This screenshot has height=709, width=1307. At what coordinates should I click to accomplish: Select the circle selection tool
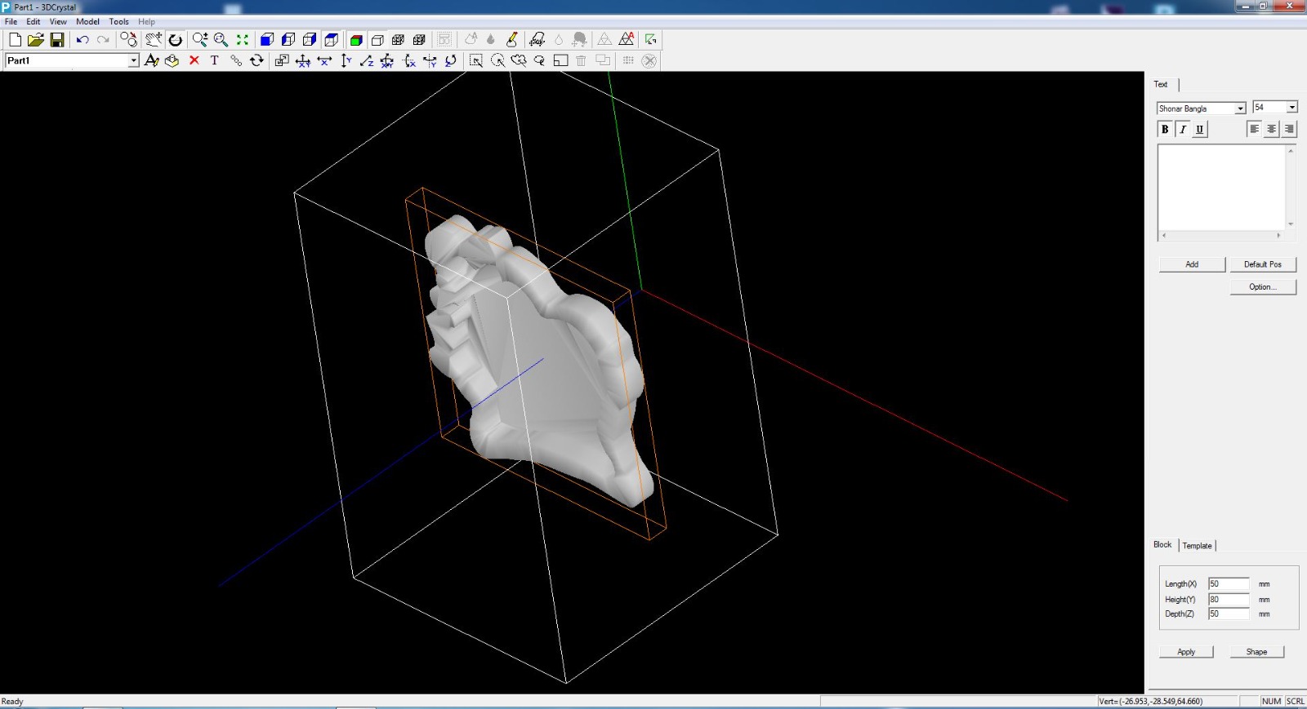click(x=497, y=60)
